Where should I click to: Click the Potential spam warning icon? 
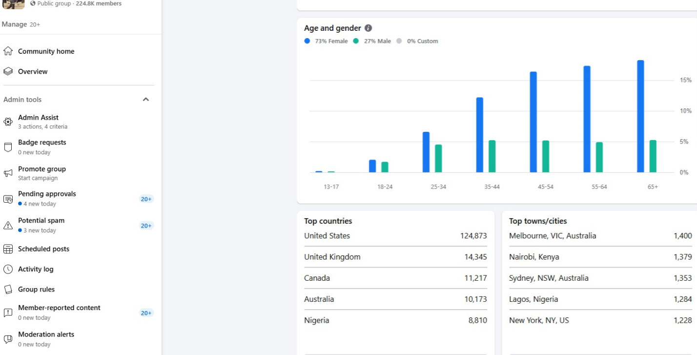tap(8, 225)
